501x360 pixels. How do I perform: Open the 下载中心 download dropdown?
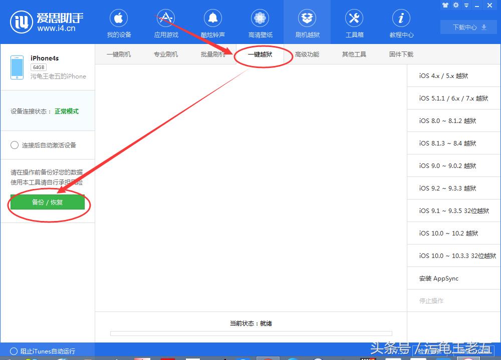pyautogui.click(x=468, y=27)
